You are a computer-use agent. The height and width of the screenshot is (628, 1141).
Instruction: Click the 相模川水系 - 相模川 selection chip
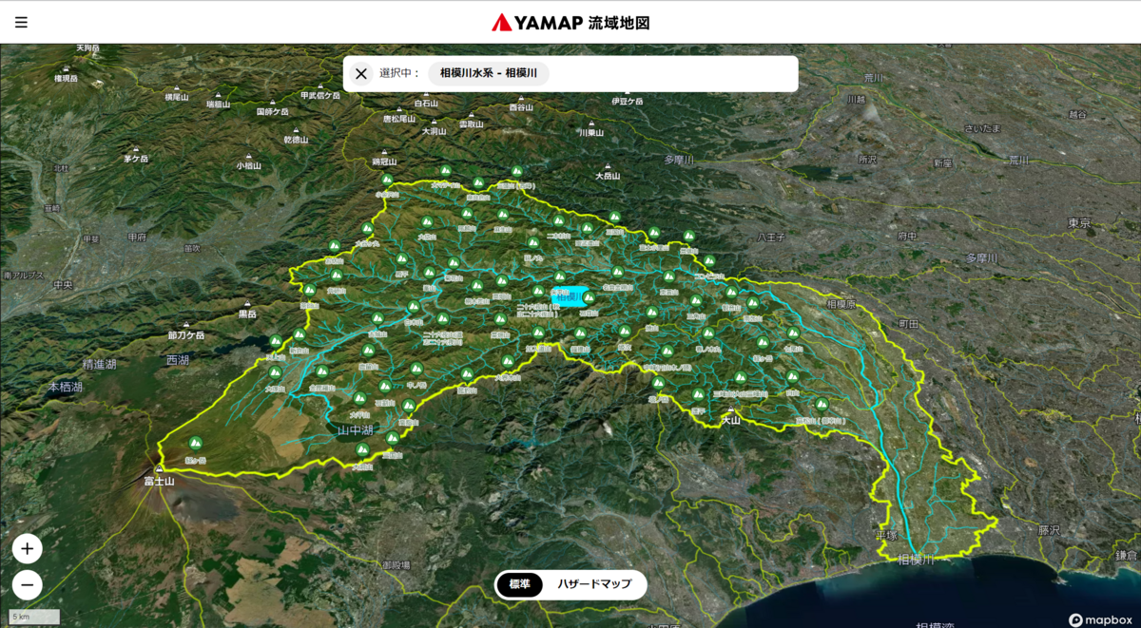(x=489, y=73)
